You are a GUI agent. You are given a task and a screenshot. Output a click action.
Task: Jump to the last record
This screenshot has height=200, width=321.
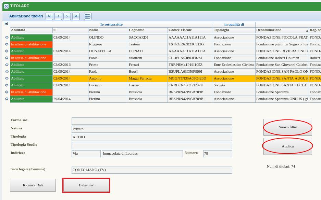tap(76, 16)
